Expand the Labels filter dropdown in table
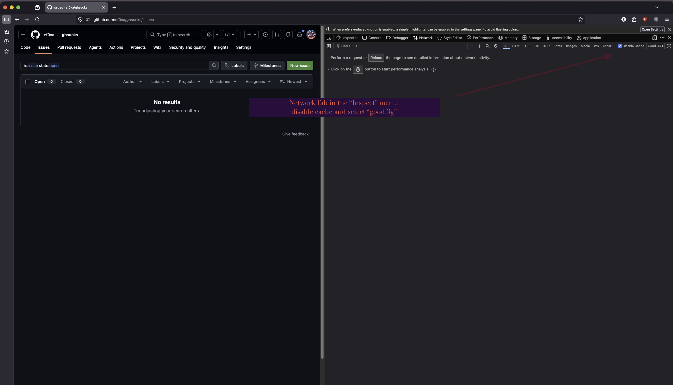This screenshot has height=385, width=673. click(160, 82)
